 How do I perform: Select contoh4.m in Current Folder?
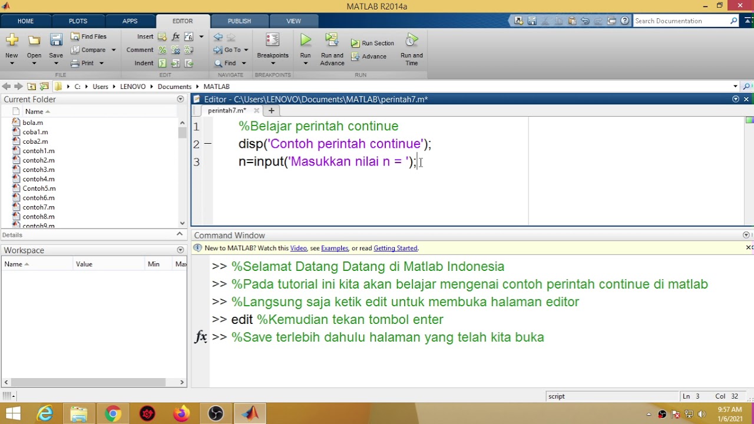click(38, 179)
